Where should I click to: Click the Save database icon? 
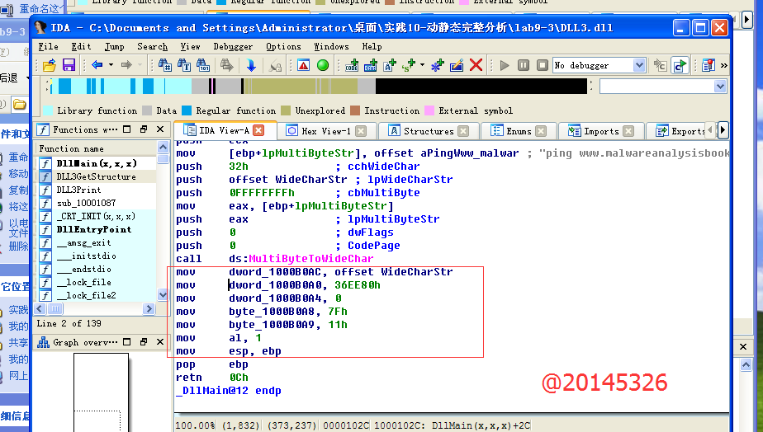pyautogui.click(x=69, y=65)
